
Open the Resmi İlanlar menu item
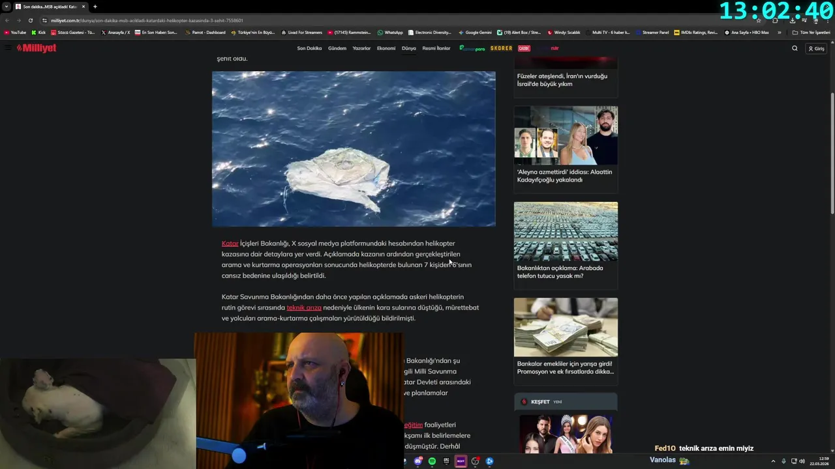(x=436, y=48)
